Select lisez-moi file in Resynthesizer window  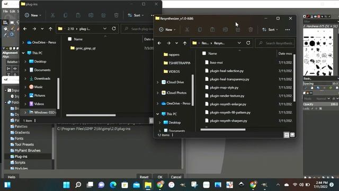click(216, 63)
